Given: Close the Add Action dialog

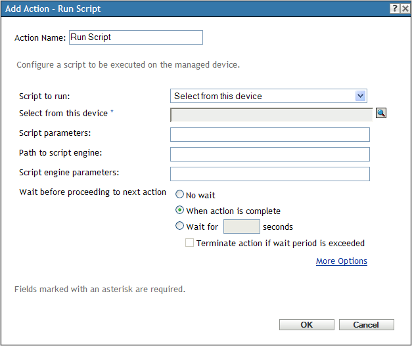Looking at the screenshot, I should click(x=404, y=8).
